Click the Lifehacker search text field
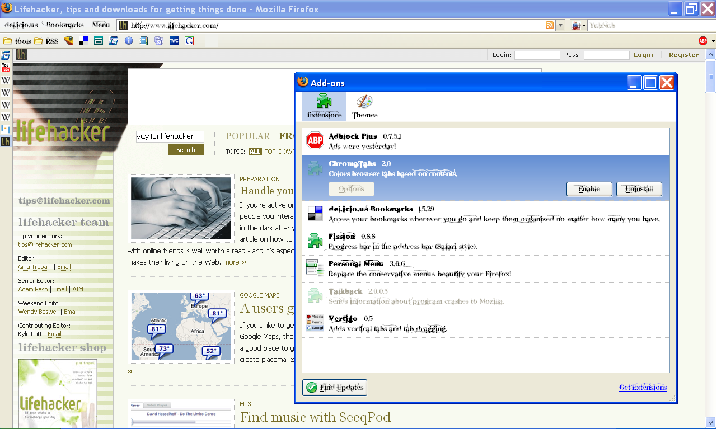 tap(170, 136)
